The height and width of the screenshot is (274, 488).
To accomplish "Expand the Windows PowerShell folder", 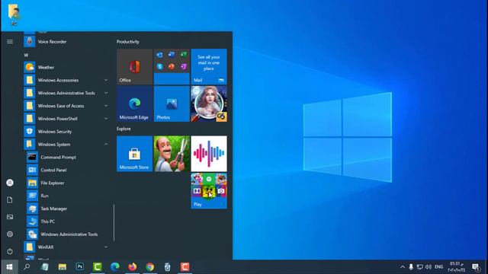I will click(x=66, y=119).
